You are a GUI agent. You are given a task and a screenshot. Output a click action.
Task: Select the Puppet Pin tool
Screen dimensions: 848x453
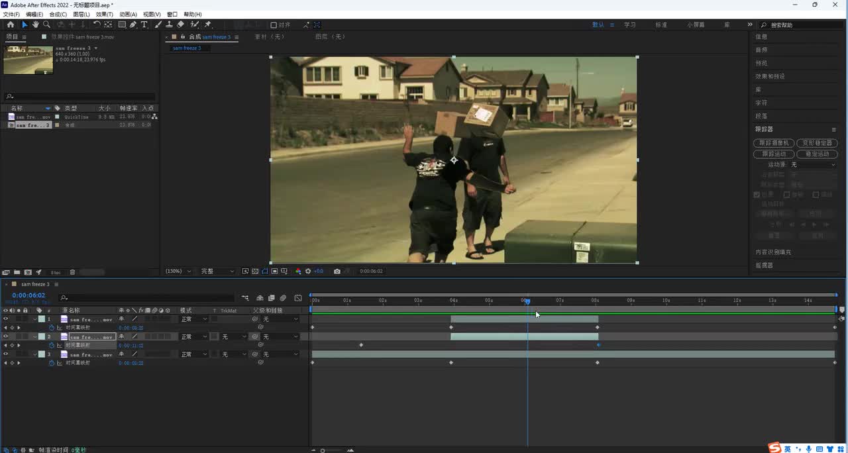tap(208, 25)
